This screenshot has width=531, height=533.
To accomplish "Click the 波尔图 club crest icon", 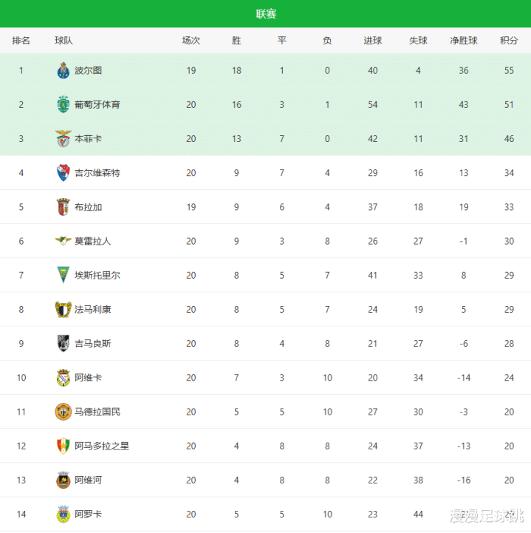I will tap(63, 70).
